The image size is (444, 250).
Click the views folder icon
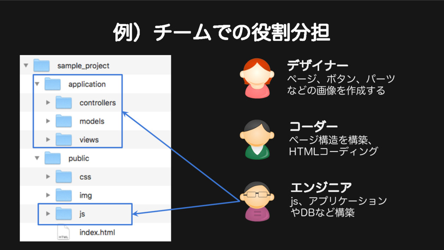pos(63,139)
